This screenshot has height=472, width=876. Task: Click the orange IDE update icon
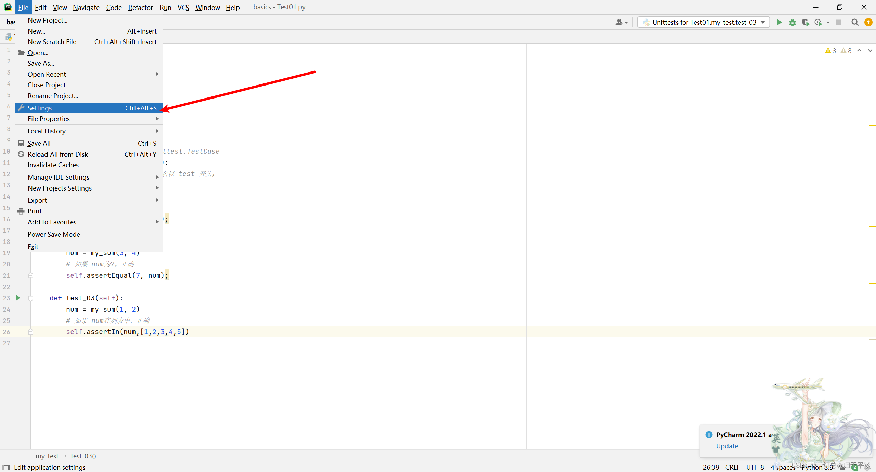click(x=868, y=22)
